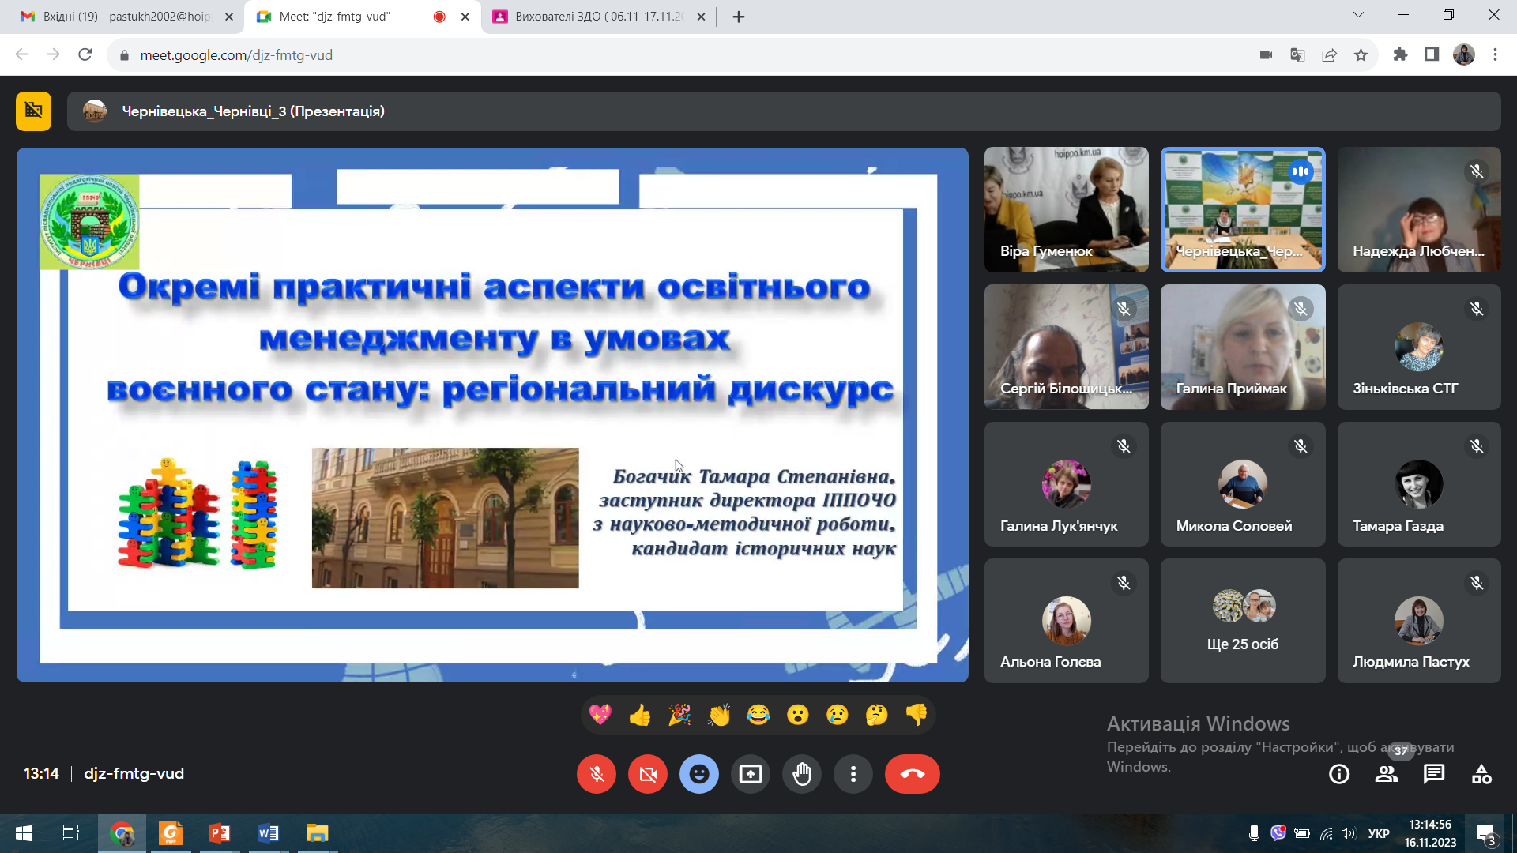The height and width of the screenshot is (853, 1517).
Task: Select the Галина Приймак video tile
Action: click(x=1243, y=347)
